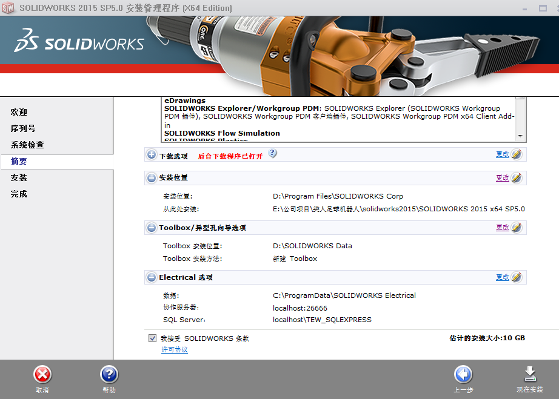
Task: Check the 我接受 SOLIDWORKS 条款 checkbox
Action: pos(152,338)
